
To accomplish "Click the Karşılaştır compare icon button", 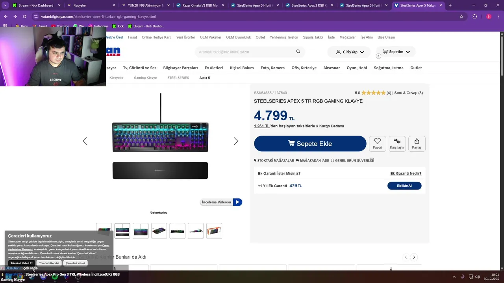I will [397, 143].
